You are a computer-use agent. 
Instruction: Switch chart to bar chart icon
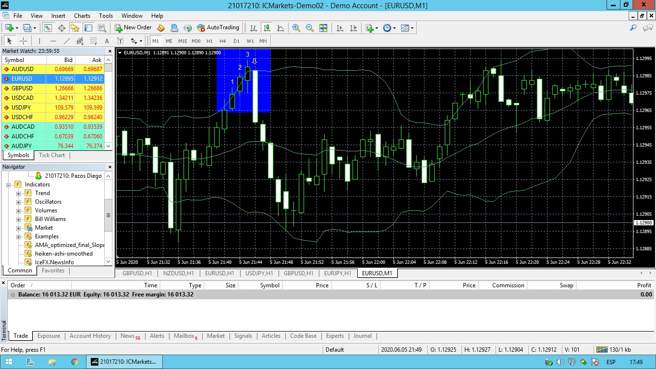pyautogui.click(x=254, y=28)
